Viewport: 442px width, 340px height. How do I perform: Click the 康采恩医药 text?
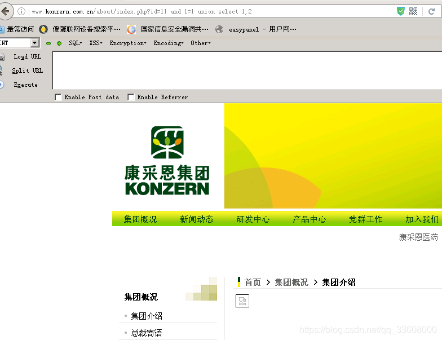(418, 237)
